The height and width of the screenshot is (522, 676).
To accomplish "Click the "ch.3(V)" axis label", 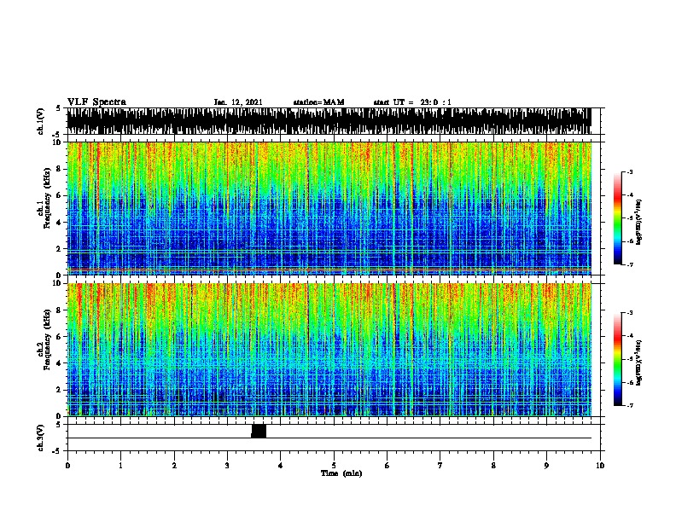I will (x=41, y=438).
